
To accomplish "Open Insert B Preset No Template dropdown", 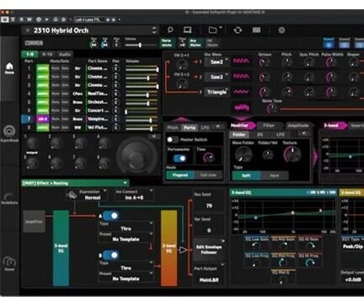I will [x=126, y=276].
